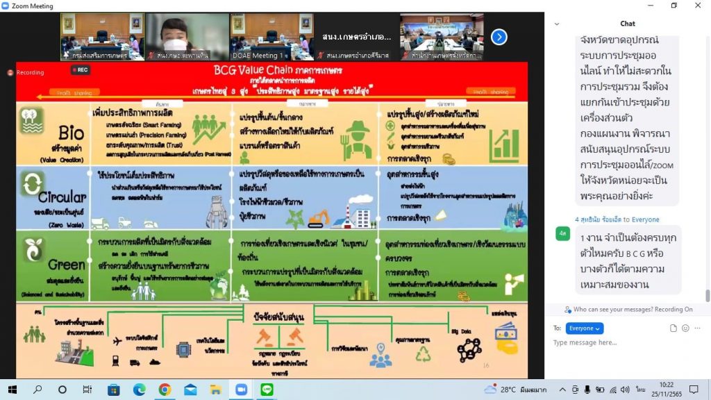
Task: Open the emoji picker in chat
Action: tap(685, 328)
